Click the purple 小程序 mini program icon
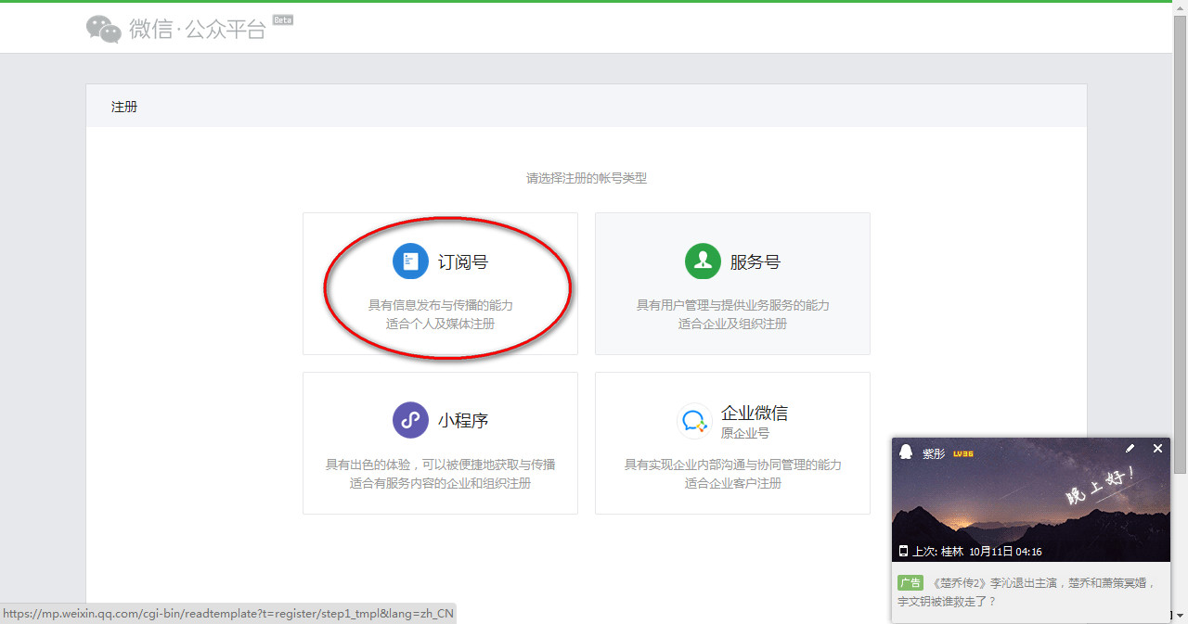 tap(410, 420)
